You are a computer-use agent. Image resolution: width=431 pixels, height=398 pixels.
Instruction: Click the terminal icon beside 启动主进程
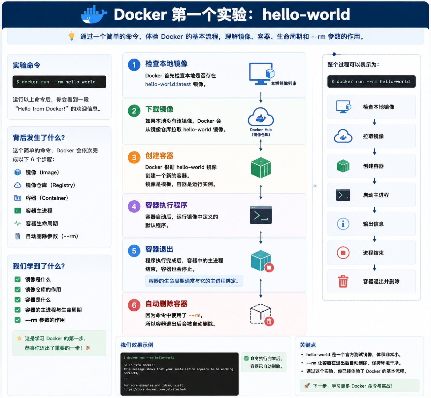343,195
